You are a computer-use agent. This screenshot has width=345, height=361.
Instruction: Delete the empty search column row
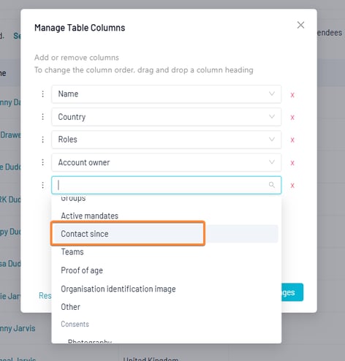(x=292, y=186)
